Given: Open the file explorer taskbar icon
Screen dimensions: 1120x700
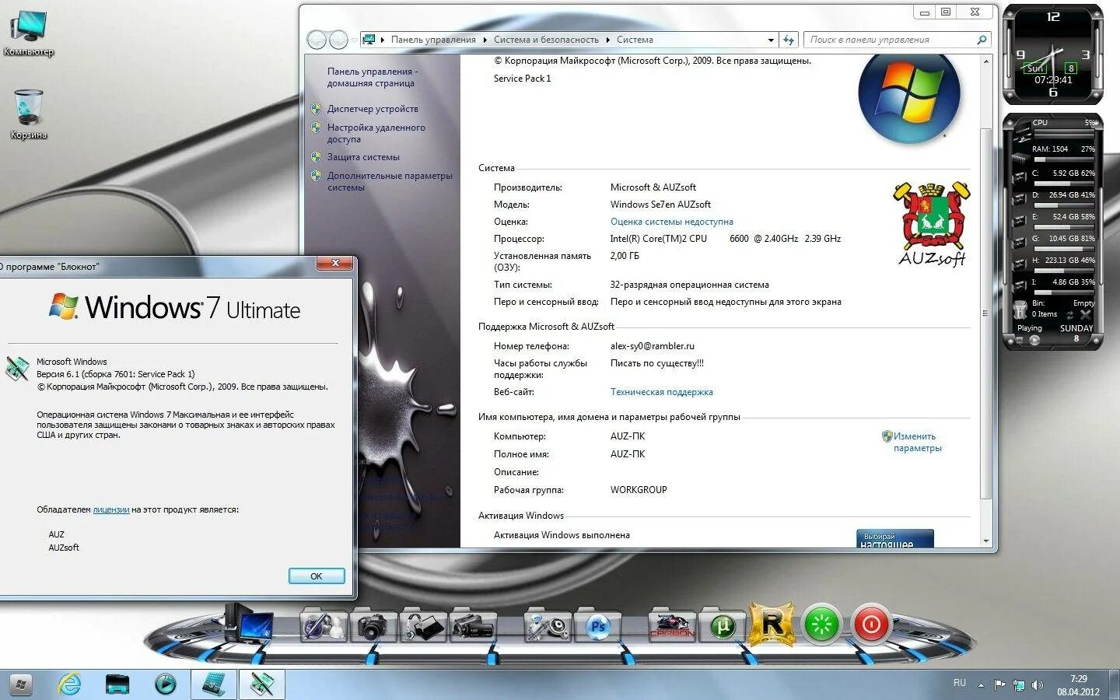Looking at the screenshot, I should tap(117, 684).
